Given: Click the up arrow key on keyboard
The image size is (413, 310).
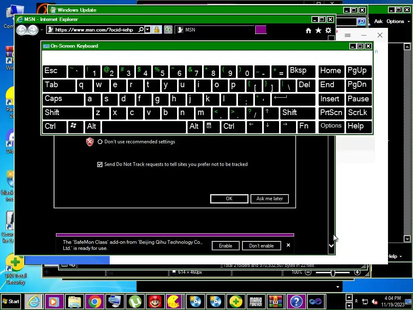Looking at the screenshot, I should point(271,113).
